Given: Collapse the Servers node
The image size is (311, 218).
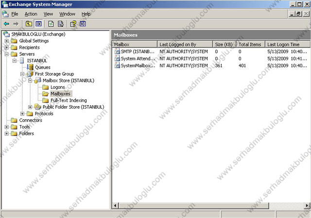Looking at the screenshot, I should tap(6, 54).
